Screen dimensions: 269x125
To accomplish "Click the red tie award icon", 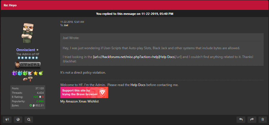I will (x=30, y=79).
